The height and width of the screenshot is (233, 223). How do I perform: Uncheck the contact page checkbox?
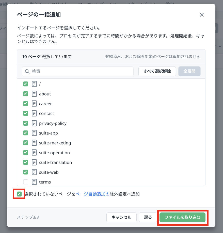point(26,113)
